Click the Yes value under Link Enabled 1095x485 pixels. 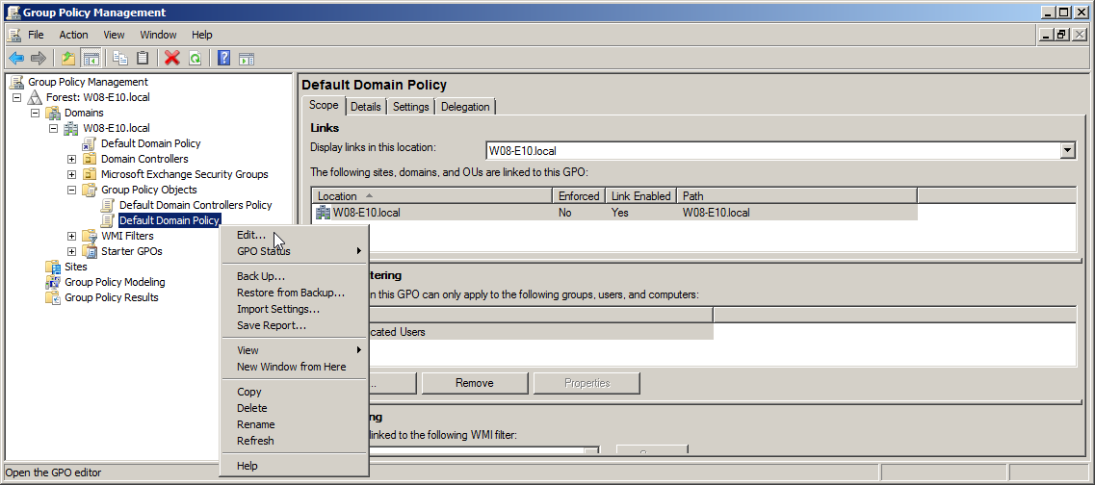[x=619, y=213]
